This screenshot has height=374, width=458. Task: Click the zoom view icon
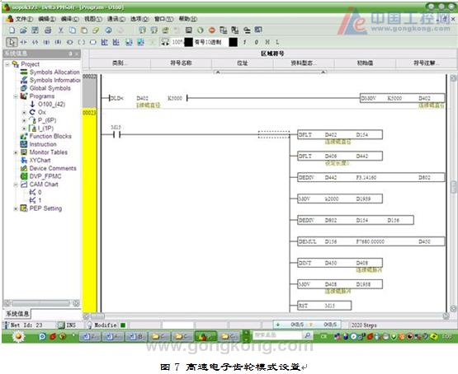tap(165, 42)
